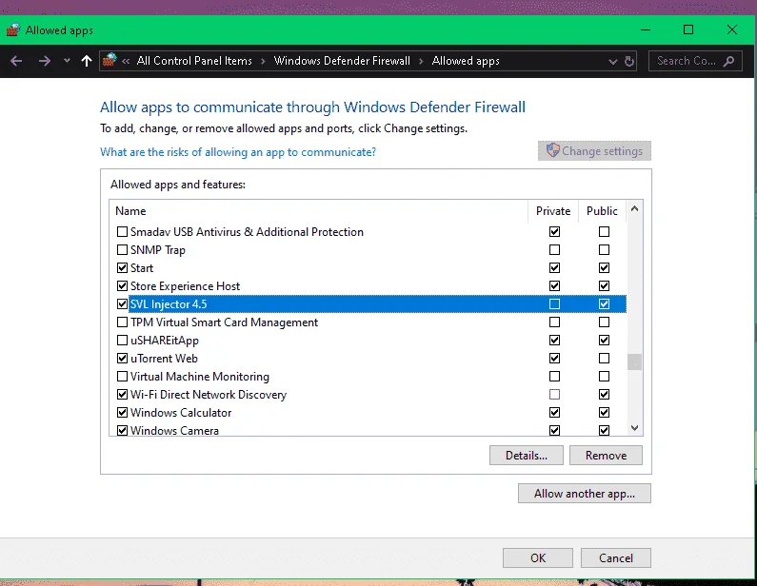Expand chevron after All Control Panel Items
The height and width of the screenshot is (586, 757).
pyautogui.click(x=263, y=61)
